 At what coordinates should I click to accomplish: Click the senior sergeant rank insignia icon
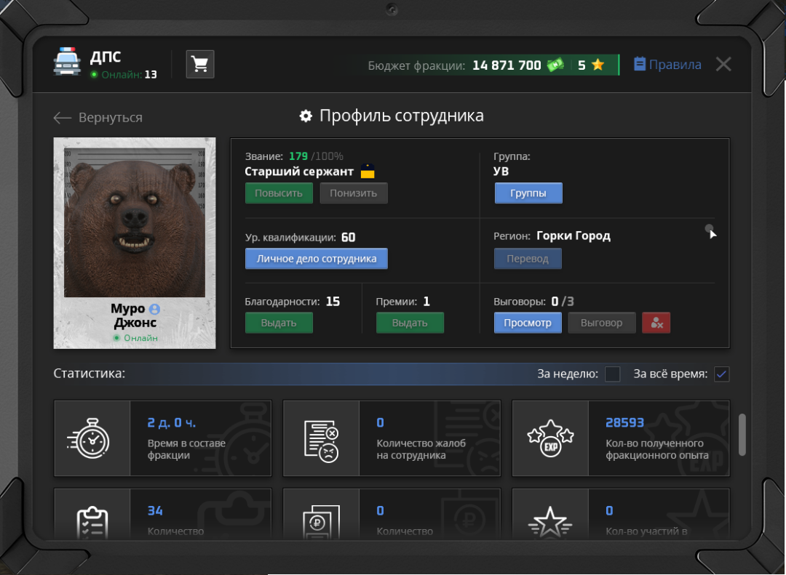(x=368, y=172)
